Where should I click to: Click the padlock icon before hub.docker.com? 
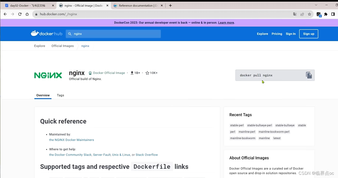pyautogui.click(x=36, y=14)
